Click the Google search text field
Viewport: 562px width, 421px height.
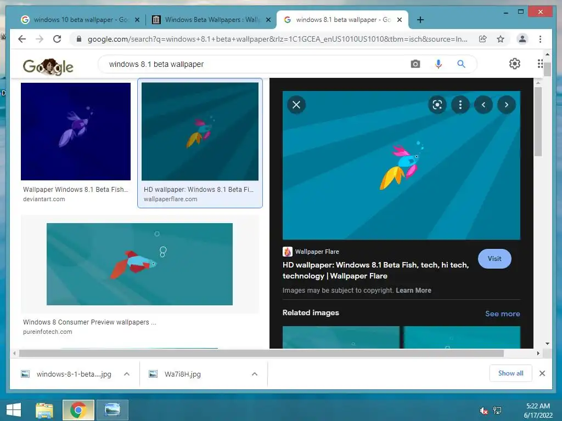256,64
